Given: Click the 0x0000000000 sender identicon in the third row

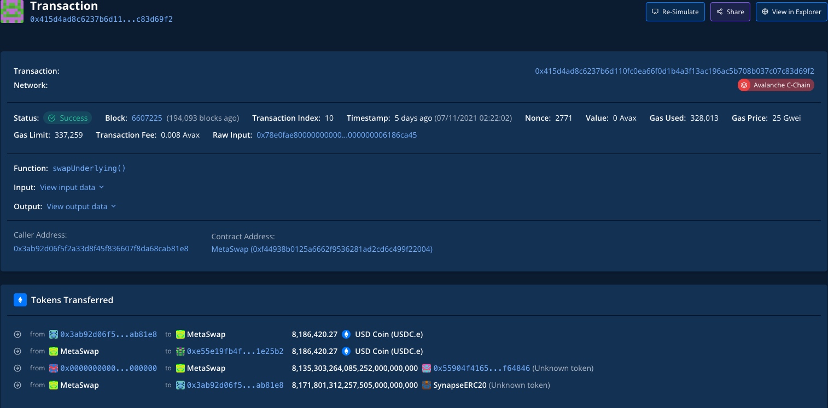Looking at the screenshot, I should [x=54, y=368].
